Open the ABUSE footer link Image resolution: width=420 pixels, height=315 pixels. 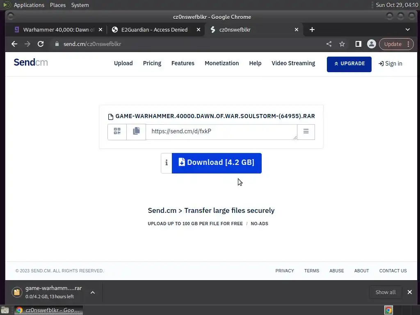tap(337, 271)
